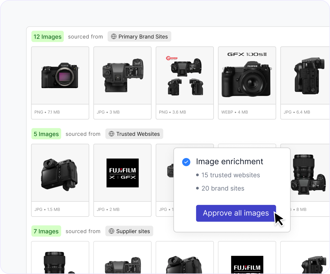Open the Supplier sites top-view camera thumbnail

point(122,258)
